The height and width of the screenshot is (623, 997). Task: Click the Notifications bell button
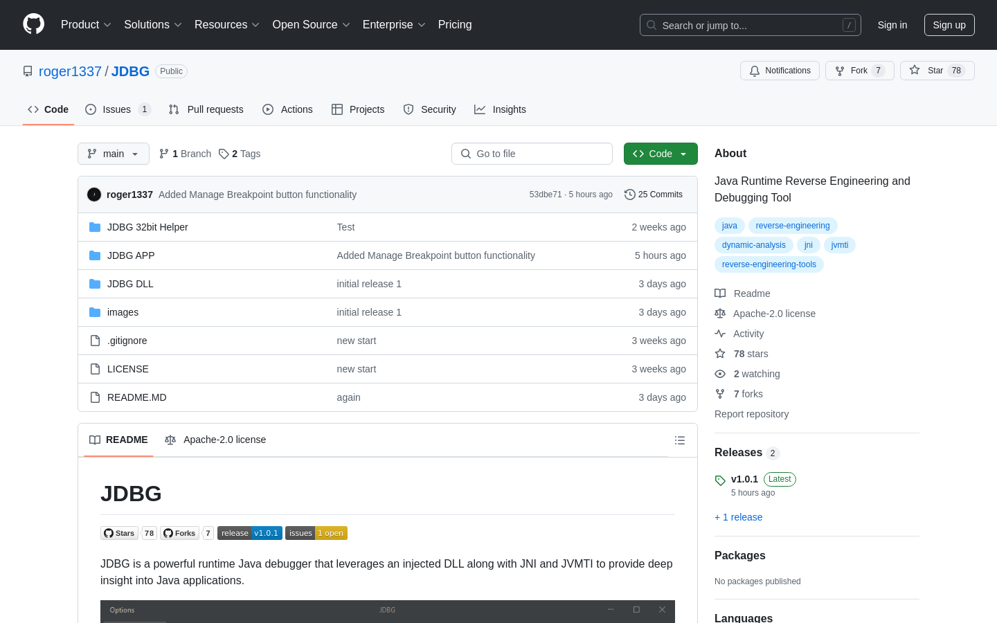pyautogui.click(x=780, y=71)
